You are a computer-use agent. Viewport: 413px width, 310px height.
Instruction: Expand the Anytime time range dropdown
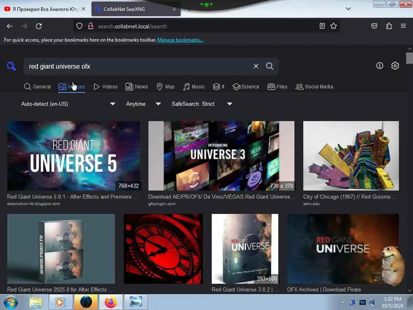click(x=143, y=104)
